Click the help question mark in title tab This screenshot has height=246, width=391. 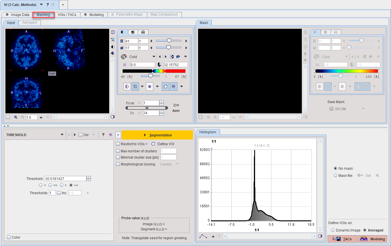pyautogui.click(x=48, y=5)
